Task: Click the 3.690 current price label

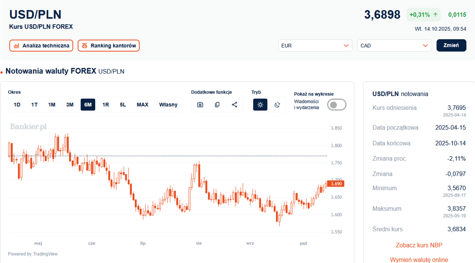Action: coord(336,184)
